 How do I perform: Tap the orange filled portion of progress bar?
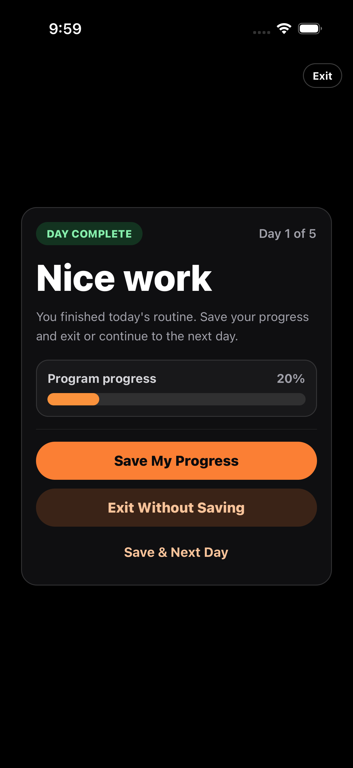pos(73,399)
